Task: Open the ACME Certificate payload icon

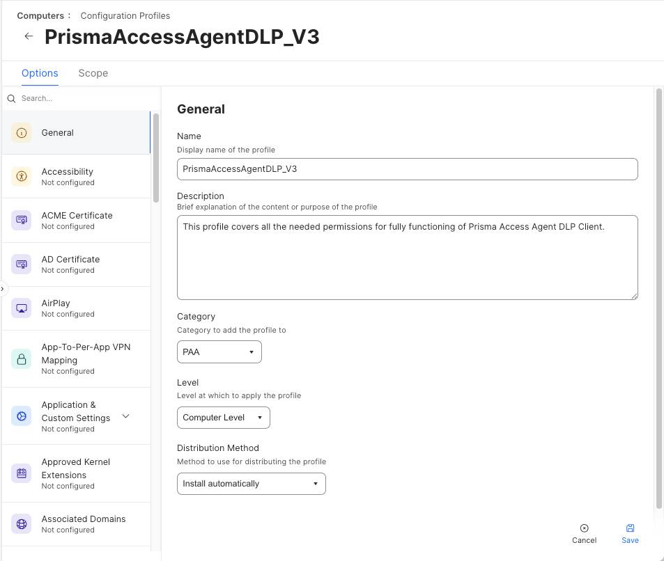Action: (22, 221)
